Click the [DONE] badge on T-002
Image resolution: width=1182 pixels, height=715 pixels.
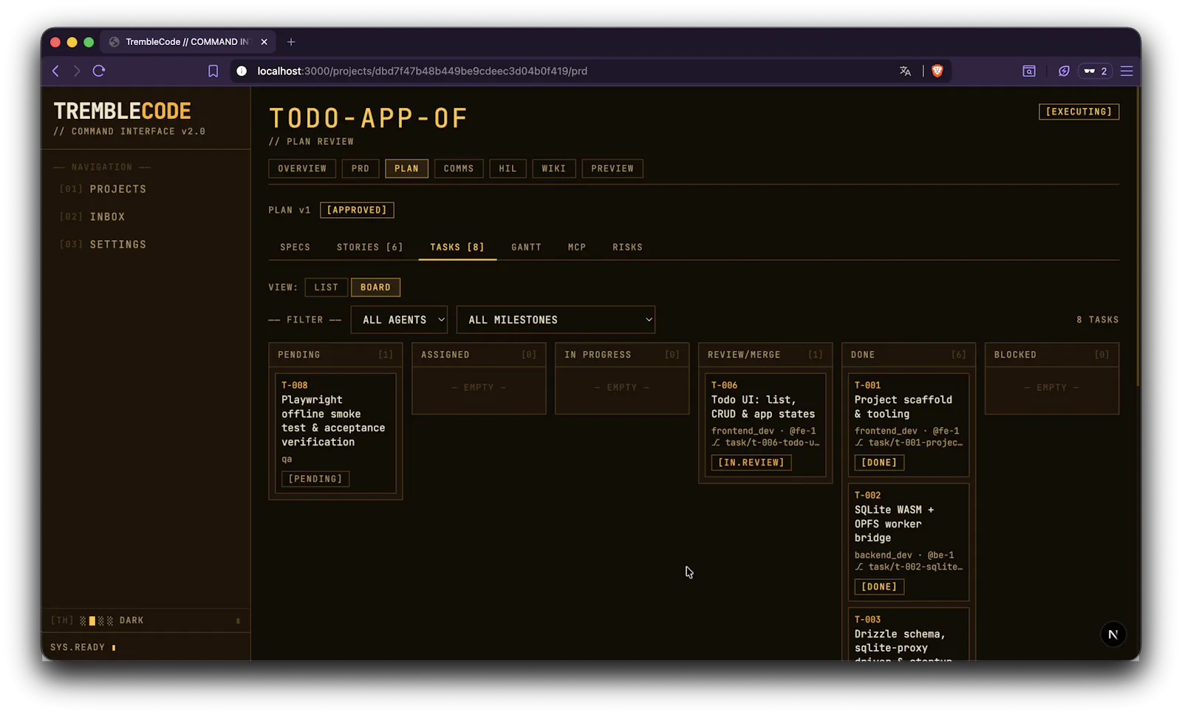tap(879, 586)
